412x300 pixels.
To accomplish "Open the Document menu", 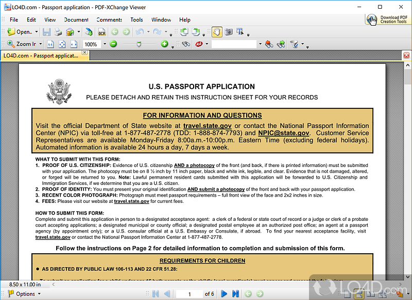I will tap(76, 20).
